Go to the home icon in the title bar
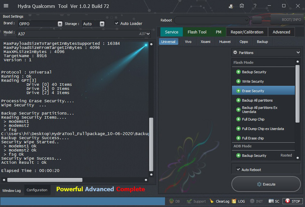Screen dimensions: 305x207 point(241,6)
